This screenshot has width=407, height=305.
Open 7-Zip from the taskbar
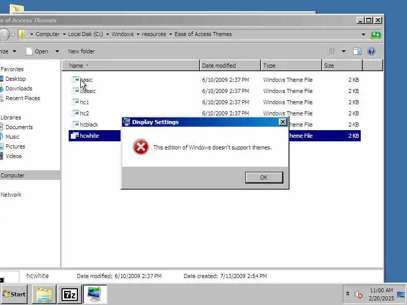click(69, 294)
